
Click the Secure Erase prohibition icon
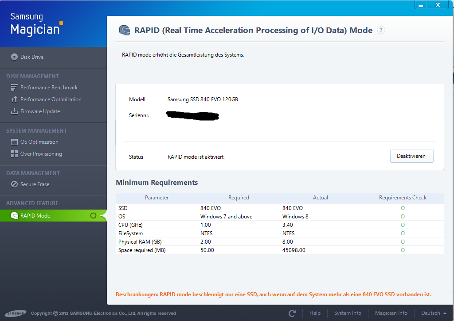[x=14, y=184]
